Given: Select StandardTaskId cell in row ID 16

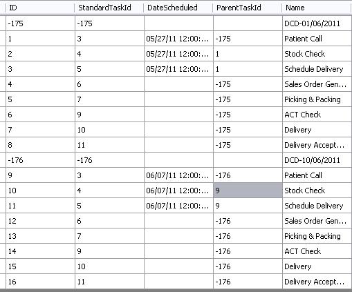Looking at the screenshot, I should [x=109, y=282].
